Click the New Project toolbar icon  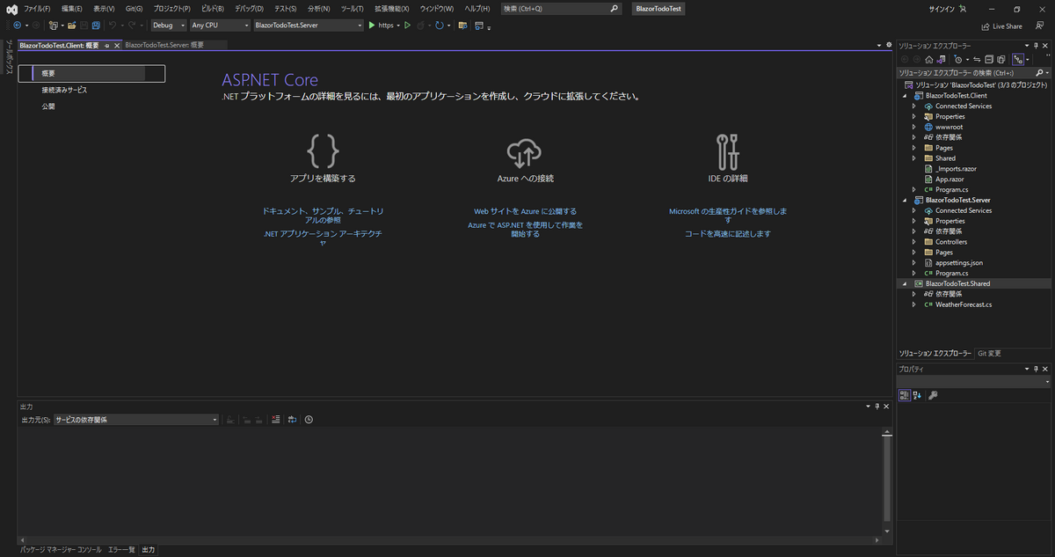coord(54,26)
